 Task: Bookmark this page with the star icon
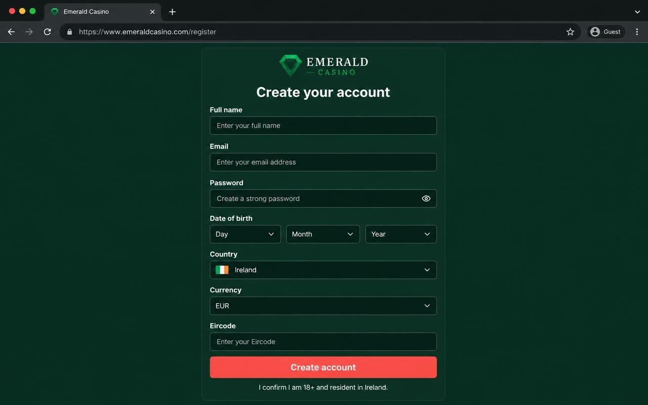tap(570, 32)
